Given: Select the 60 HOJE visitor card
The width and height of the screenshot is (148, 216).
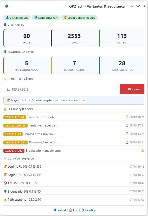Looking at the screenshot, I should (x=26, y=38).
